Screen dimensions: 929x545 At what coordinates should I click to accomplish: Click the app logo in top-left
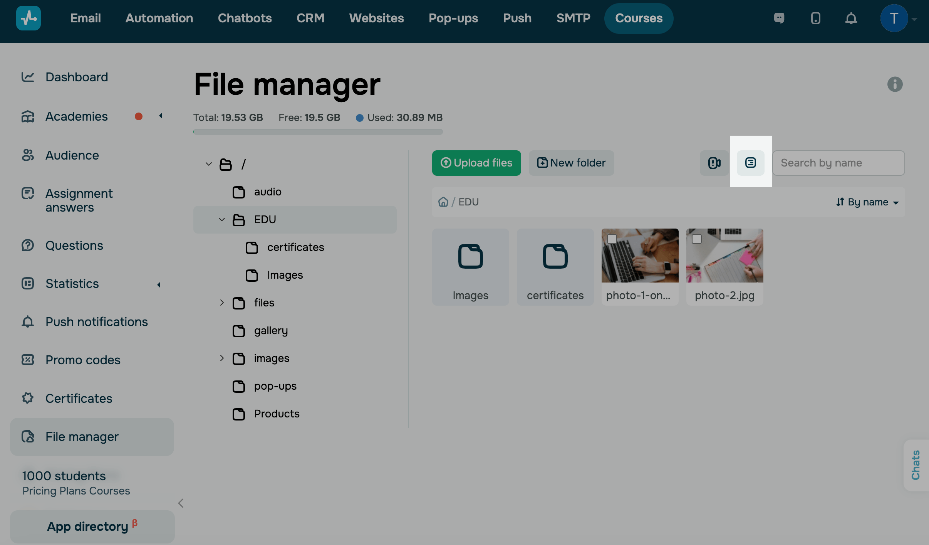click(x=29, y=18)
